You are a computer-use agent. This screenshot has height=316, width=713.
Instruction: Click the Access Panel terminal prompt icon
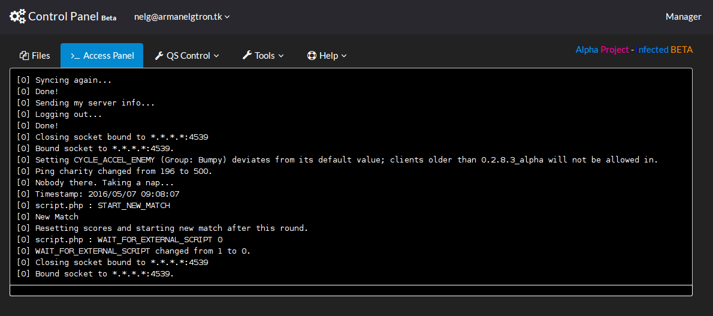point(75,56)
